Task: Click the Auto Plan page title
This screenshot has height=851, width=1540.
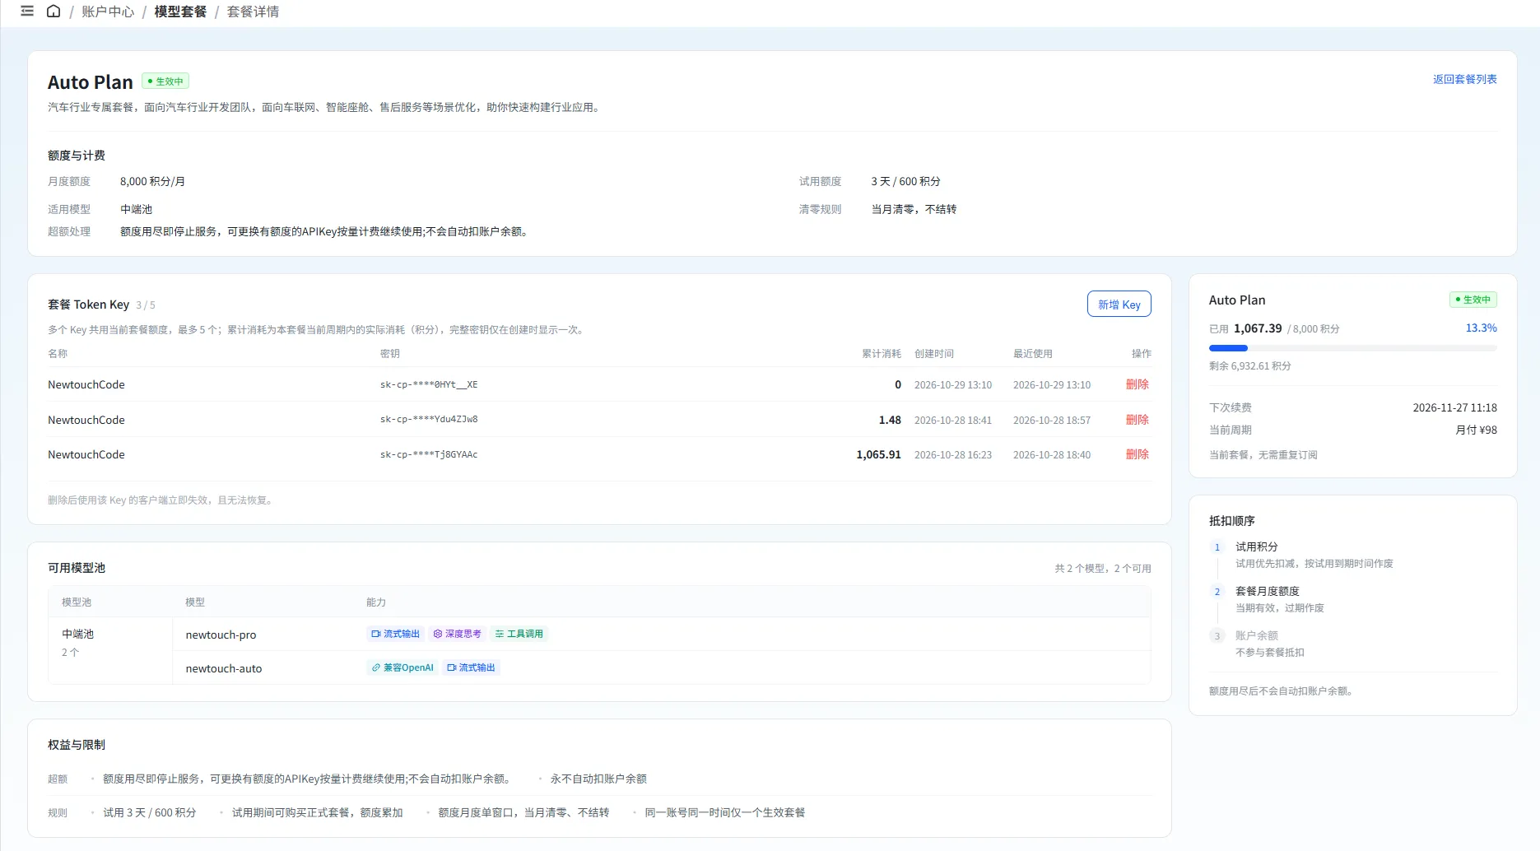Action: (91, 82)
